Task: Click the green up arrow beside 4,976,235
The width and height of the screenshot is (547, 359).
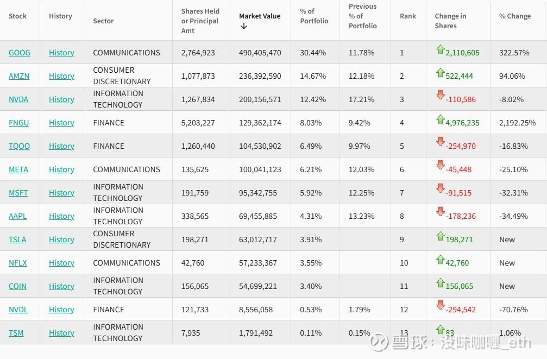Action: tap(440, 119)
